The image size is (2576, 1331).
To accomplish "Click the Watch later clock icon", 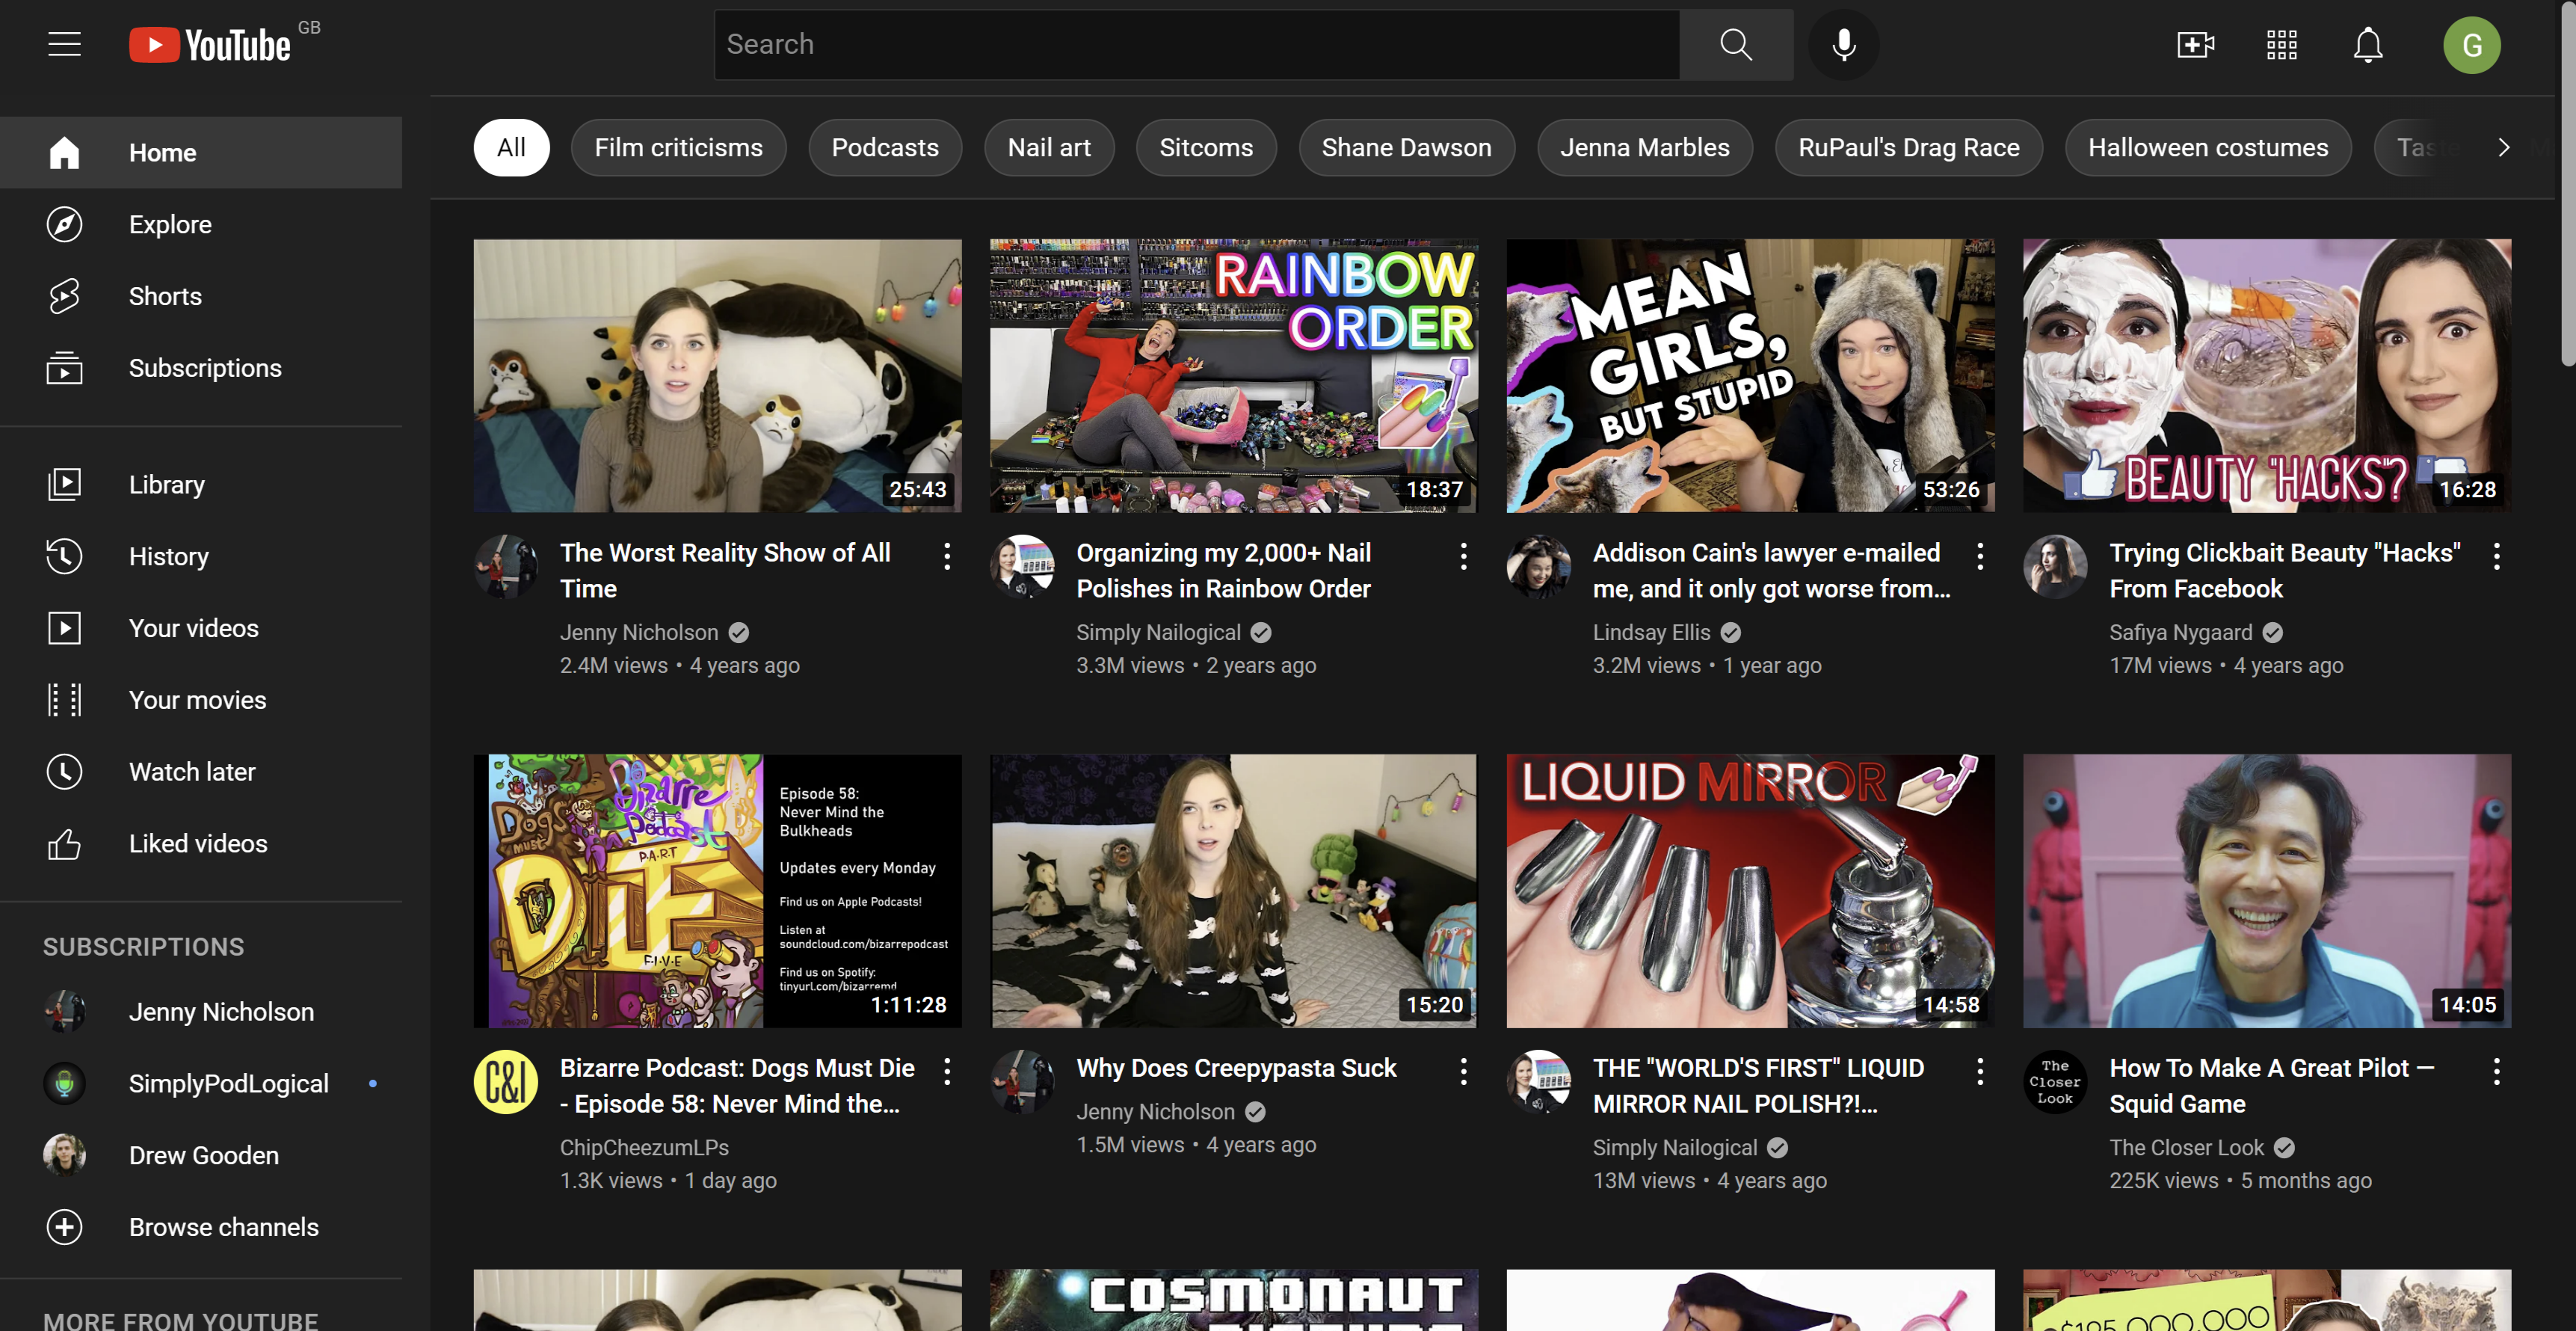I will [64, 772].
